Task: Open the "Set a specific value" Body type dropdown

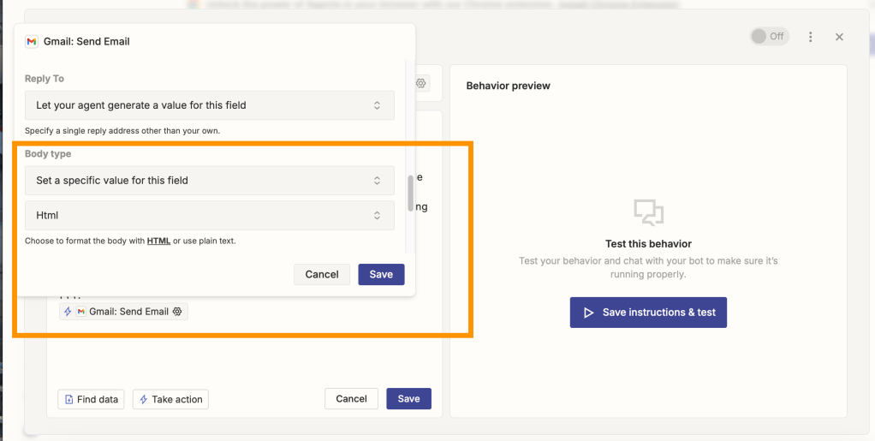Action: pos(209,181)
